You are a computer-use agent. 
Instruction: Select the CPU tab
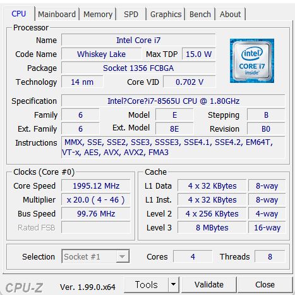(19, 14)
